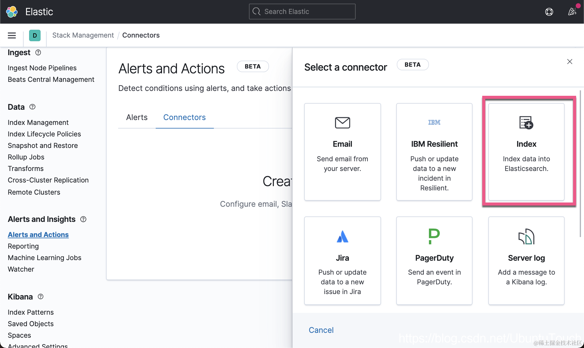584x348 pixels.
Task: Click help icon next to Alerts and Insights
Action: pyautogui.click(x=83, y=219)
